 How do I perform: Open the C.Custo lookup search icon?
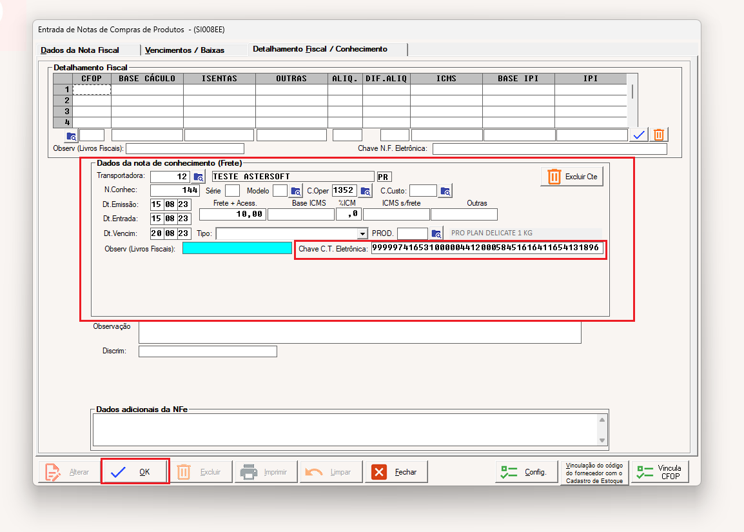(x=445, y=191)
